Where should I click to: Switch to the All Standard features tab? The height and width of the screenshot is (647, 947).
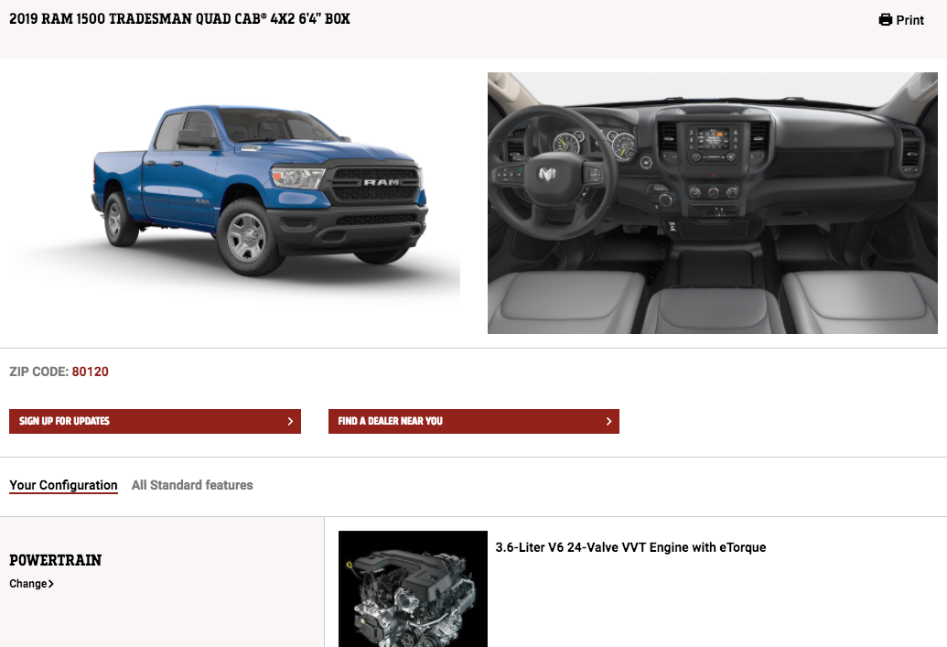[192, 485]
